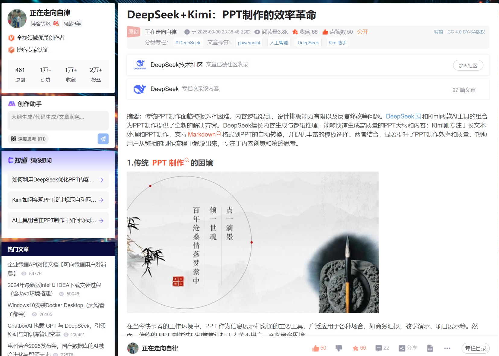Click author name 正在走向自律 in article header
Image resolution: width=499 pixels, height=356 pixels.
(161, 32)
